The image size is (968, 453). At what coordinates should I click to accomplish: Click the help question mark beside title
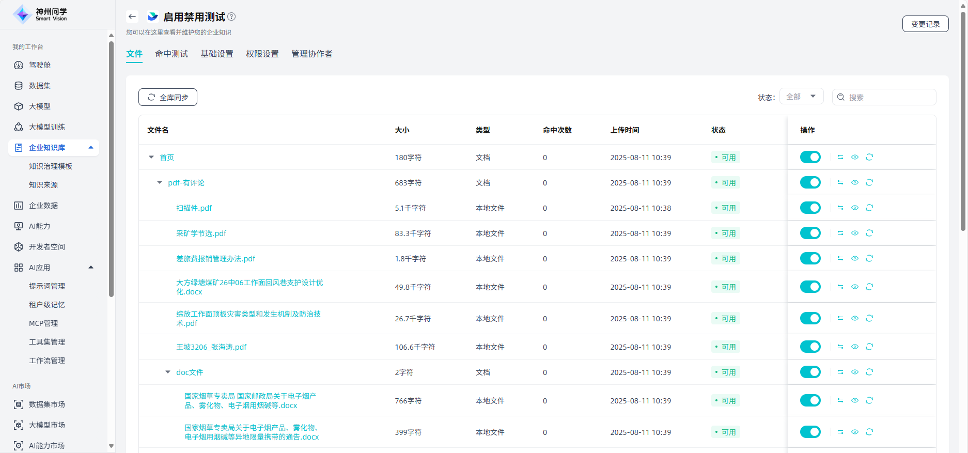[x=231, y=17]
